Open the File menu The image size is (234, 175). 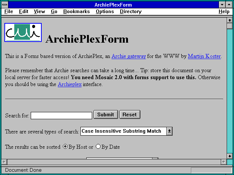coord(9,12)
